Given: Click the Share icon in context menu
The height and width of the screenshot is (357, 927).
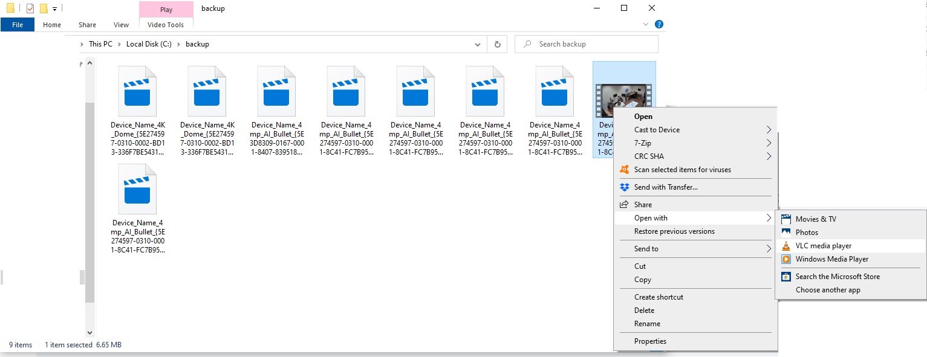Looking at the screenshot, I should 625,205.
